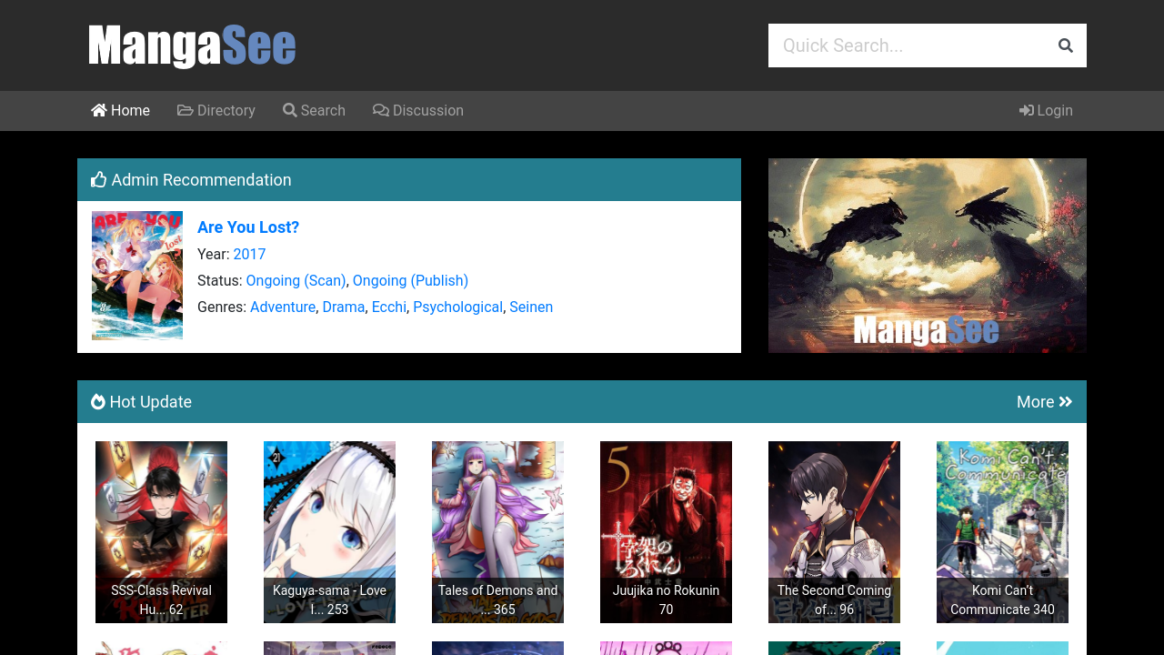Click the MangaSee banner image
The image size is (1164, 655).
tap(928, 256)
